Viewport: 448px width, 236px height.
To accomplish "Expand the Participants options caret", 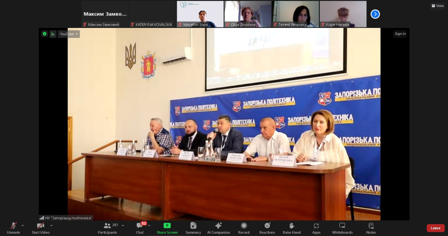I will [x=122, y=226].
